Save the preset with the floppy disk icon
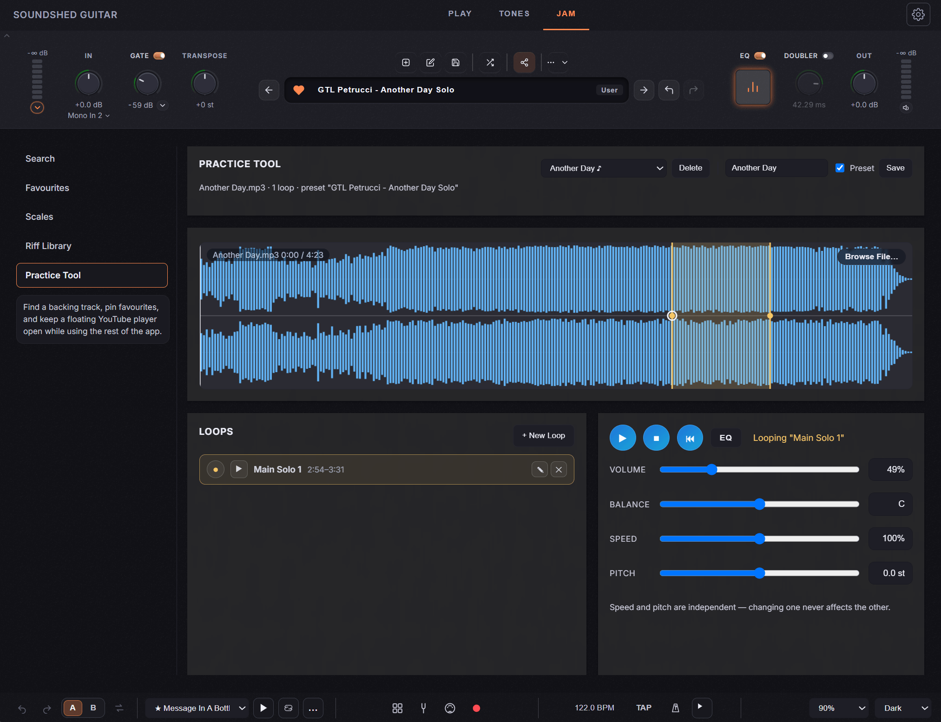The width and height of the screenshot is (941, 722). tap(455, 62)
